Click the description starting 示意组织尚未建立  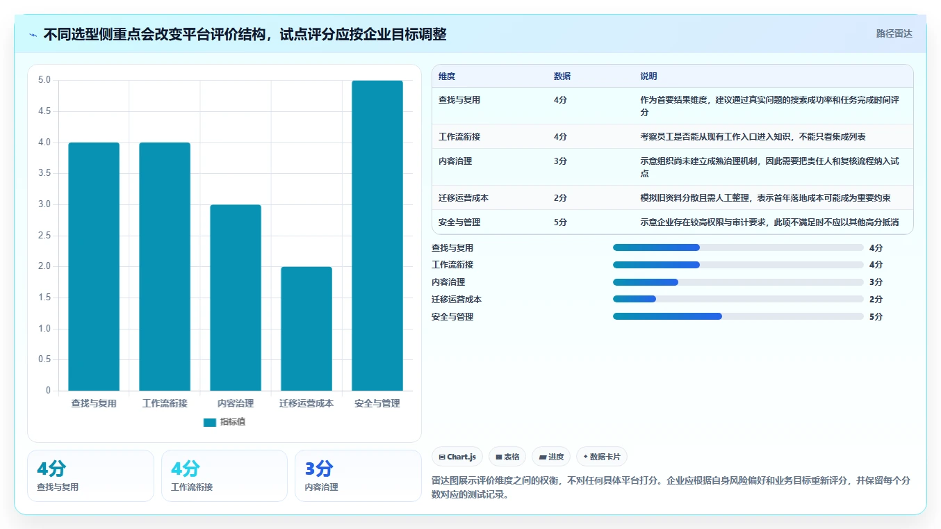pos(769,168)
